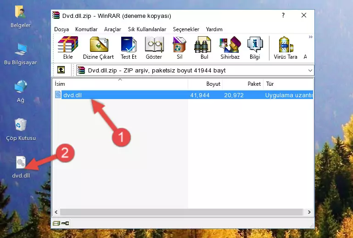Open the Yardım menu
The image size is (353, 238).
coord(214,29)
